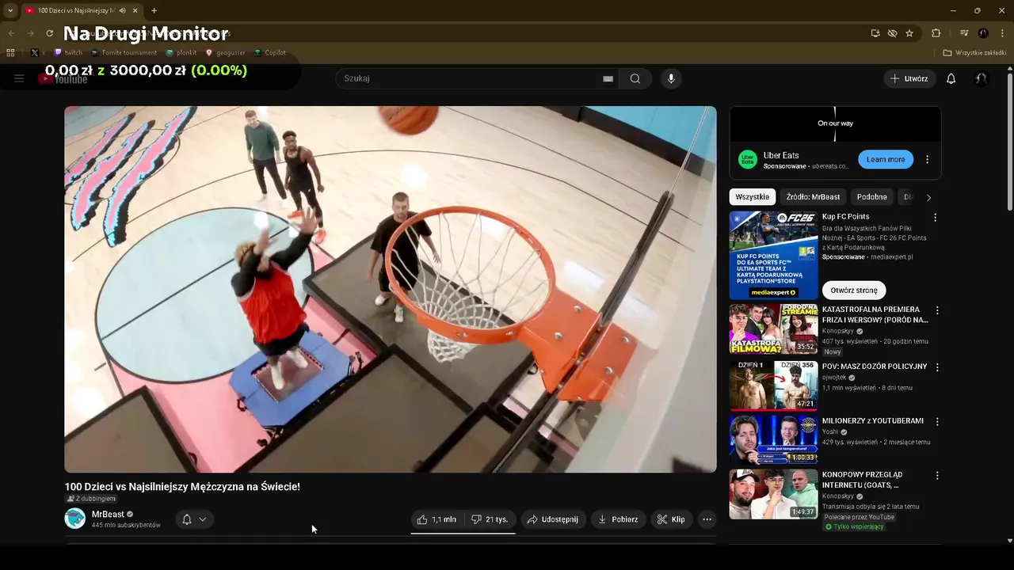Open YouTube notifications bell in header
The width and height of the screenshot is (1014, 570).
point(951,78)
